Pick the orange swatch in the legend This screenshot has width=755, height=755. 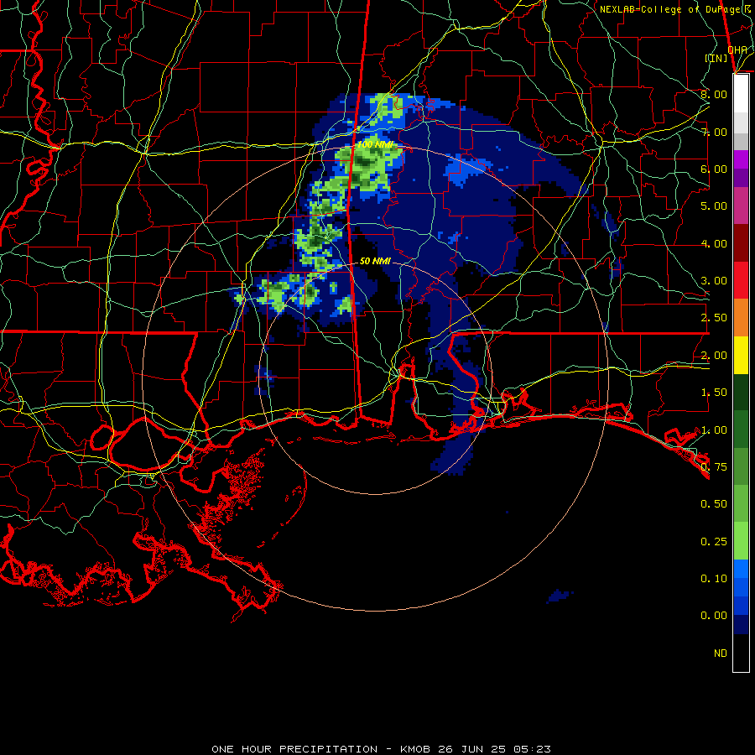741,318
